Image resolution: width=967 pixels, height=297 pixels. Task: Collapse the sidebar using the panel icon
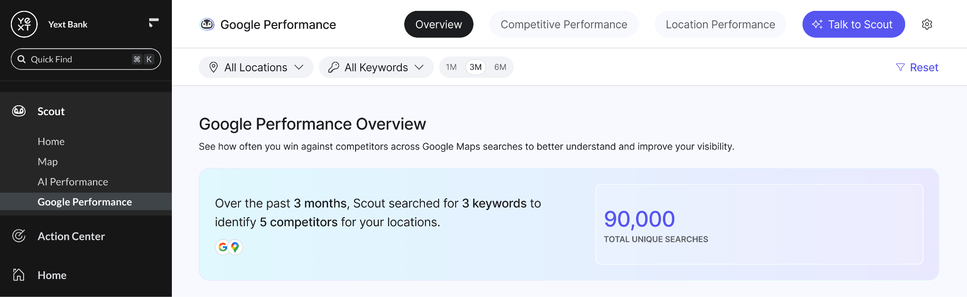click(x=153, y=23)
